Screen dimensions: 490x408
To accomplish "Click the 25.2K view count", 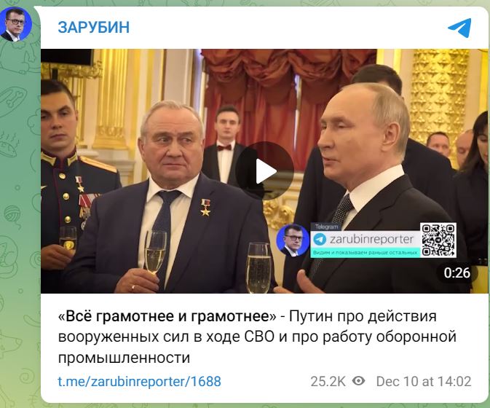I will [x=328, y=382].
